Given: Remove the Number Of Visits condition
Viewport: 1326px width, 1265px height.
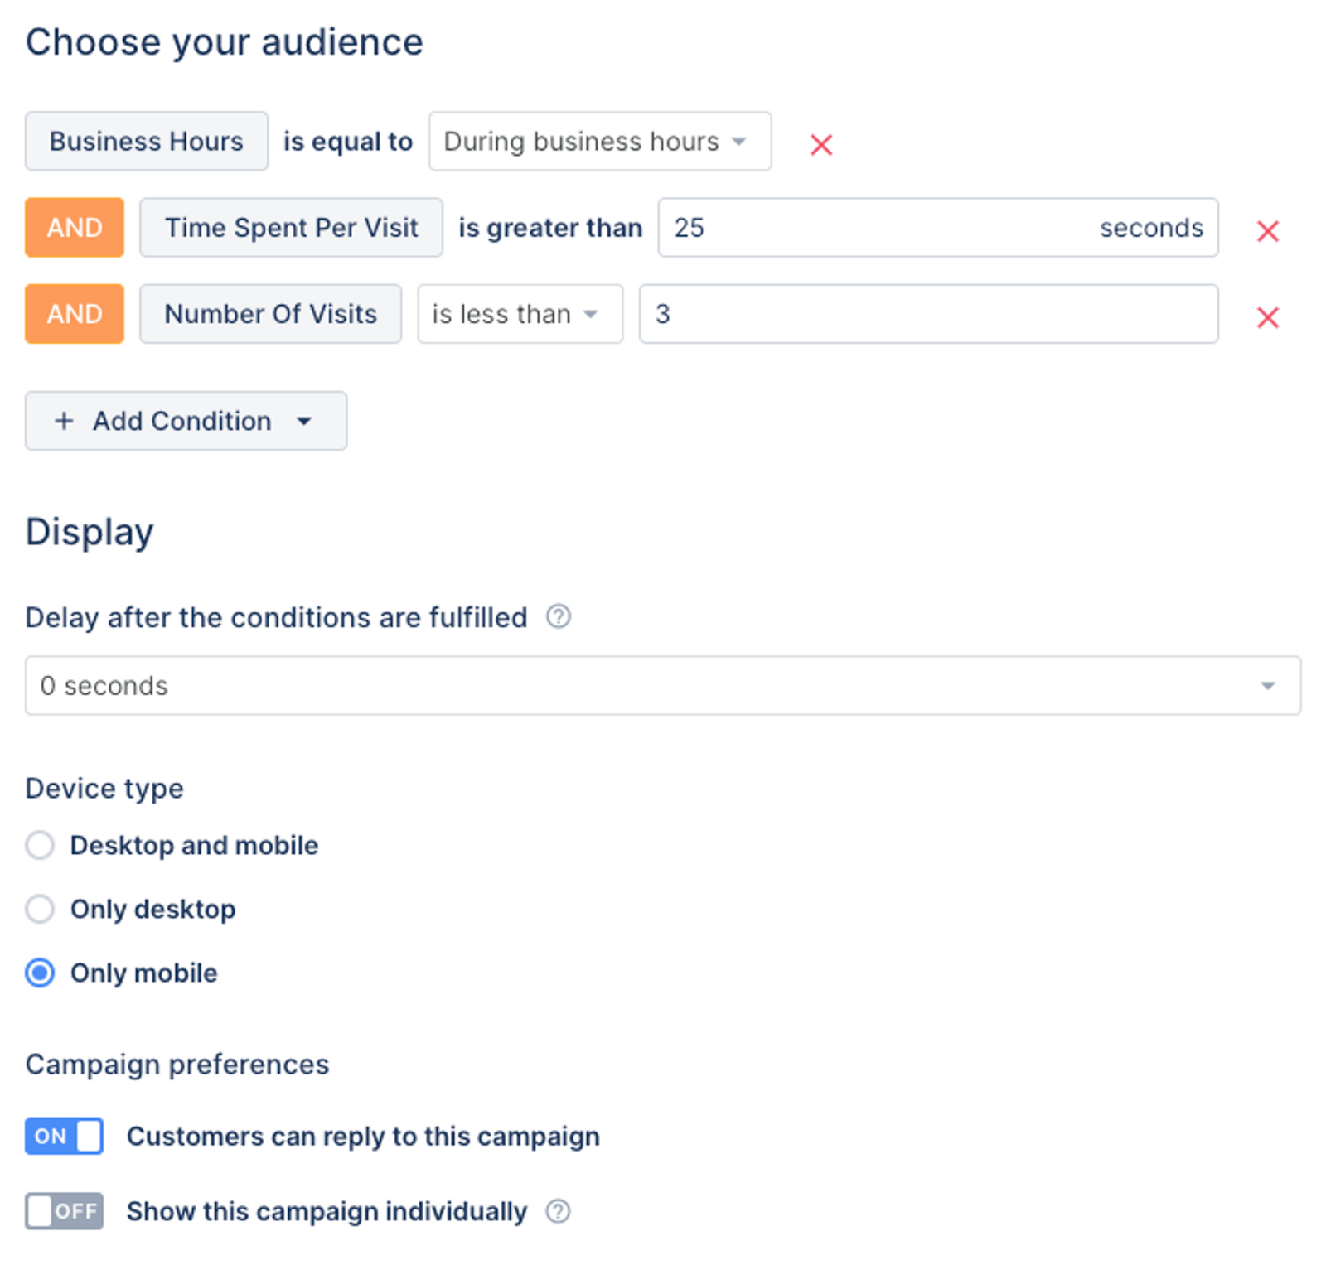Looking at the screenshot, I should click(1267, 317).
